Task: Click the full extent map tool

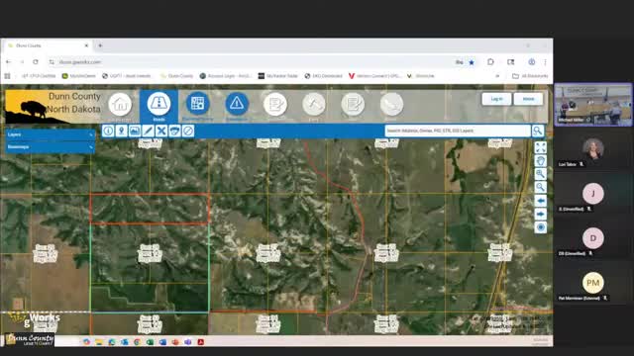Action: pos(541,147)
